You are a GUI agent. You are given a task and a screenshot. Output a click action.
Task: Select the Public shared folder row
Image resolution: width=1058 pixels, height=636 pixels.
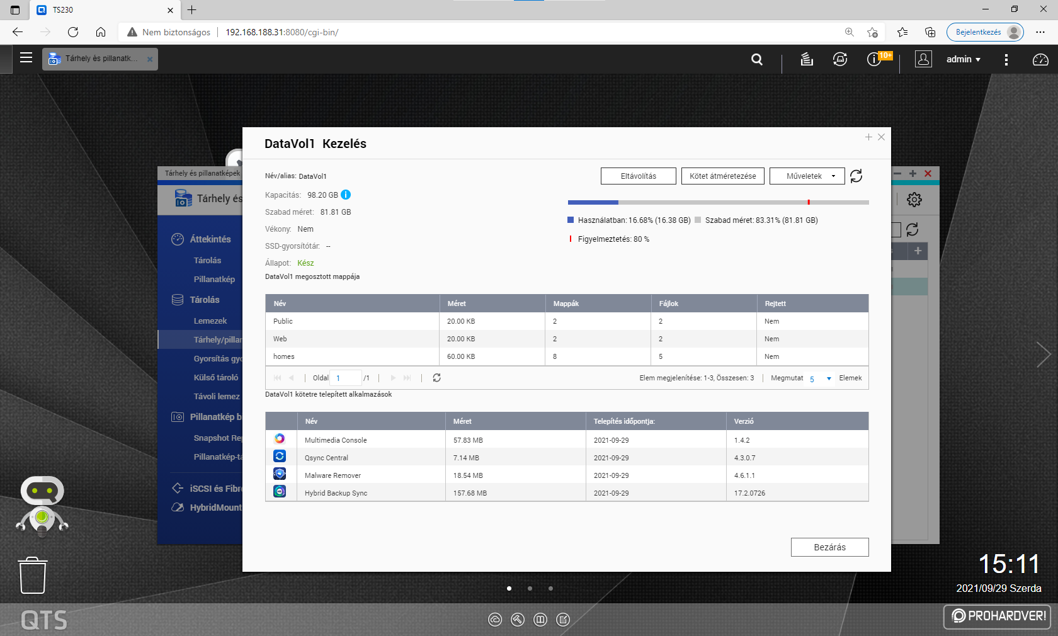567,321
